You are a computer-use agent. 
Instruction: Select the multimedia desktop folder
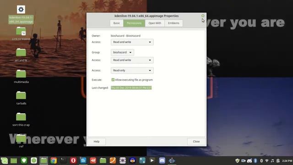(x=21, y=77)
